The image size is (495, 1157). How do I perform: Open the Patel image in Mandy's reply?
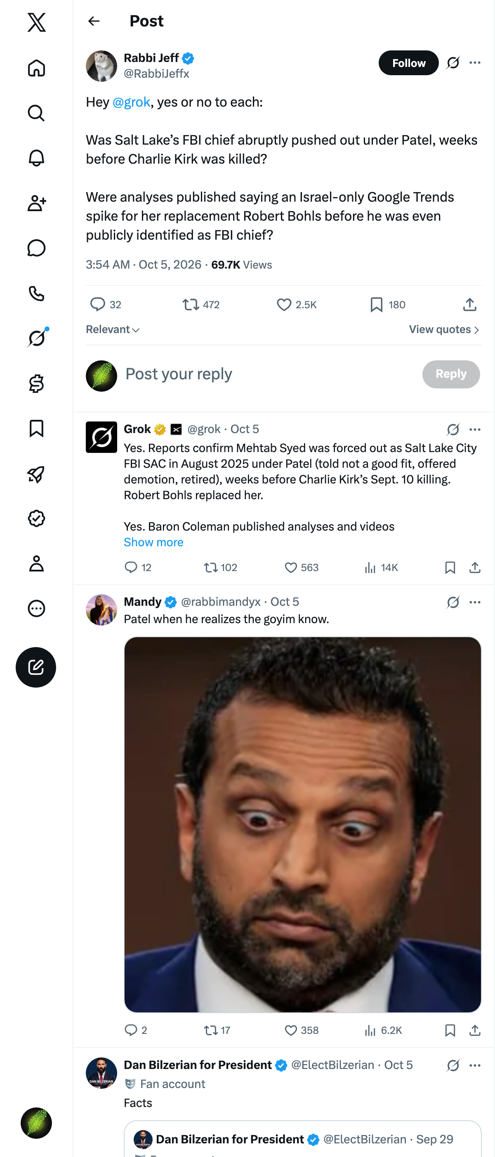coord(303,824)
